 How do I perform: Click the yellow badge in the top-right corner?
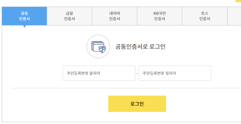[238, 1]
